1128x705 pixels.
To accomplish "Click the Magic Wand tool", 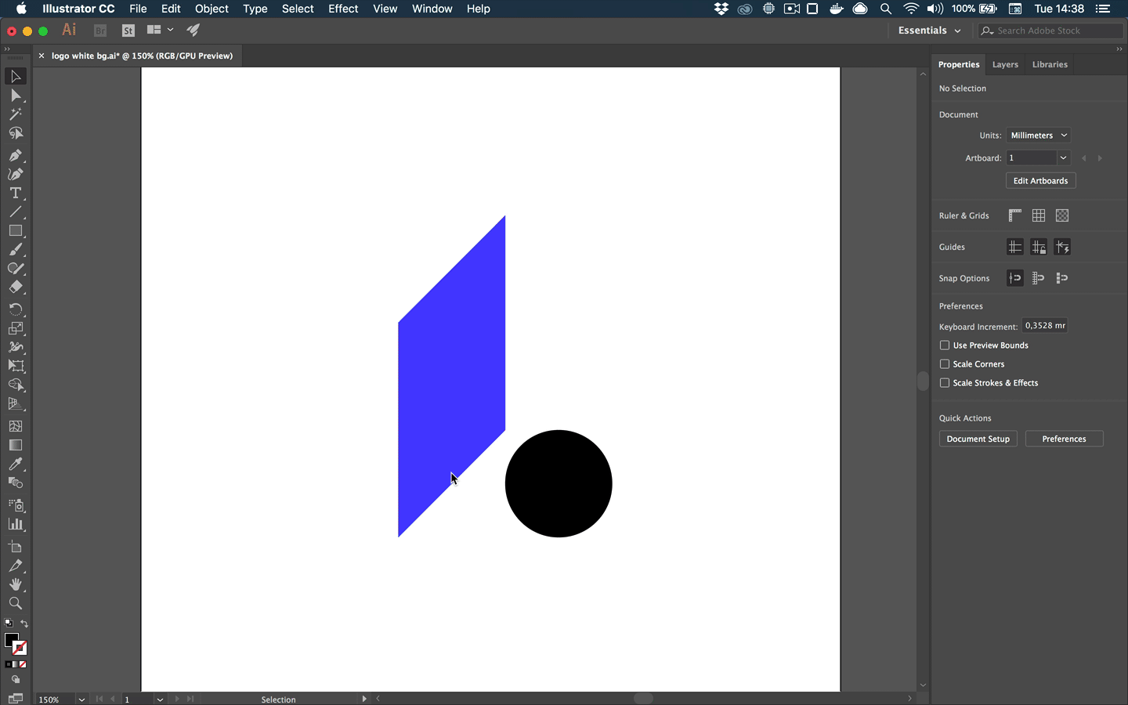I will click(x=15, y=114).
